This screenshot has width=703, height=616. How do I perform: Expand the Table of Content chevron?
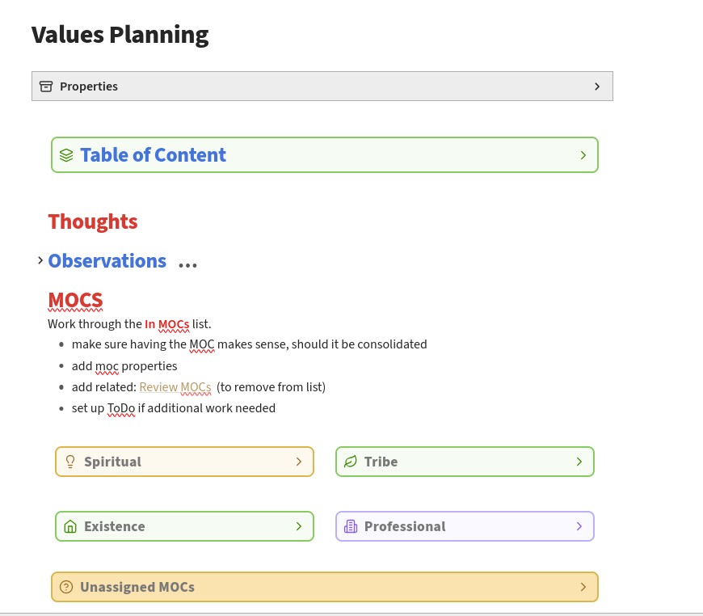(583, 155)
